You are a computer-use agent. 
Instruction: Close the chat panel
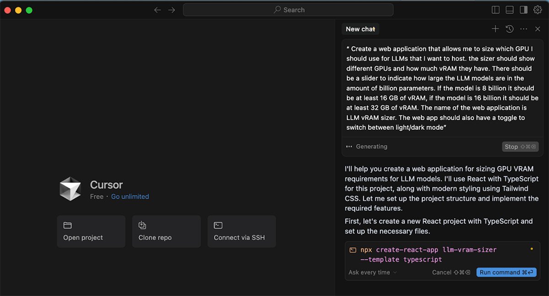pos(538,29)
